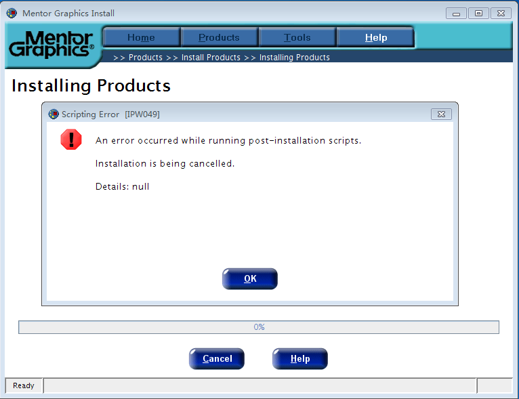519x399 pixels.
Task: Click the Help button beside Cancel
Action: 300,358
